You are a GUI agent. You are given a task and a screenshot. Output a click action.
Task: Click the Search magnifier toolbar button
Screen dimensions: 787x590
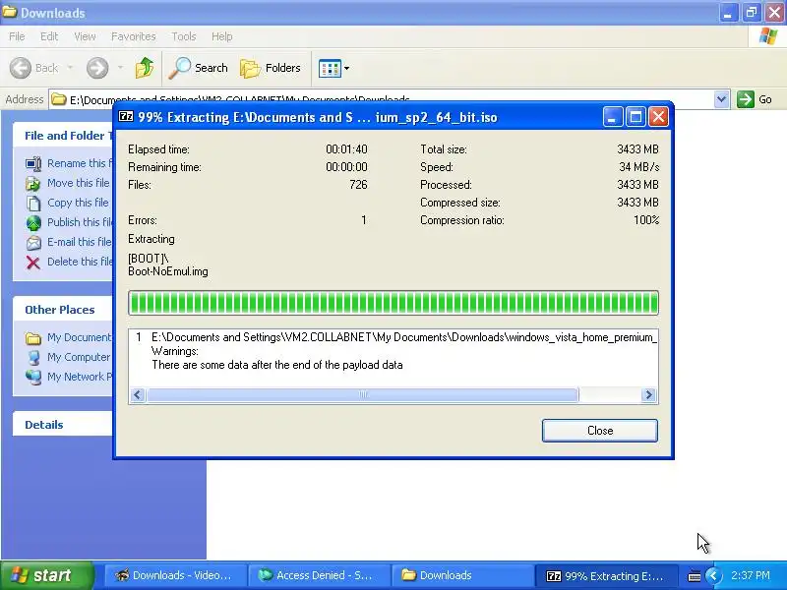tap(199, 68)
